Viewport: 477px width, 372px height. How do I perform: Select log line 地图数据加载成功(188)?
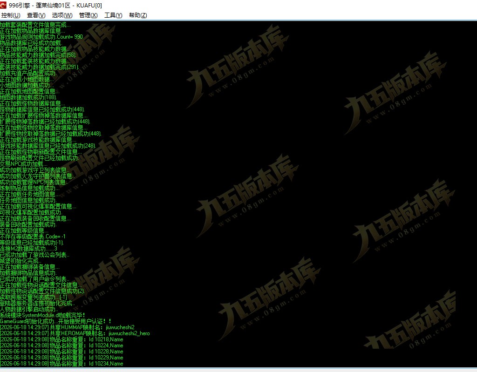point(28,97)
